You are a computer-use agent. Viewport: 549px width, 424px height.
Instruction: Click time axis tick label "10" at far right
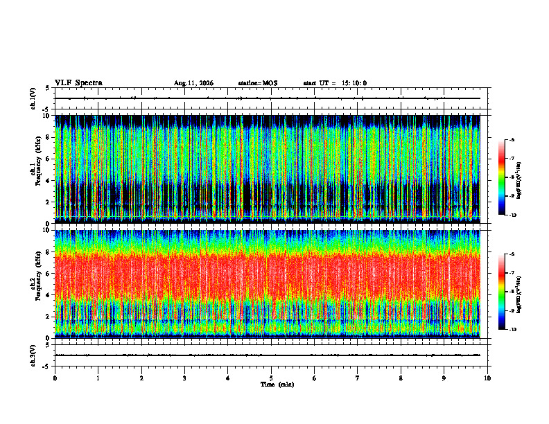pos(487,378)
